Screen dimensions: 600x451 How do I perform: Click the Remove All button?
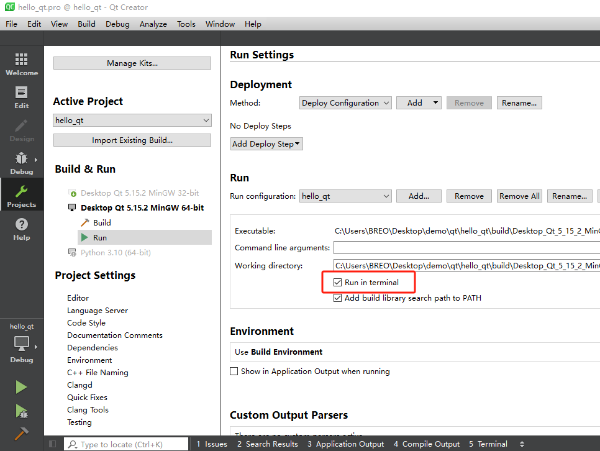click(x=519, y=196)
